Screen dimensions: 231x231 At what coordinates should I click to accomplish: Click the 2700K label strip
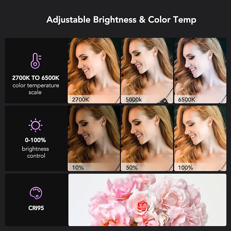point(94,99)
